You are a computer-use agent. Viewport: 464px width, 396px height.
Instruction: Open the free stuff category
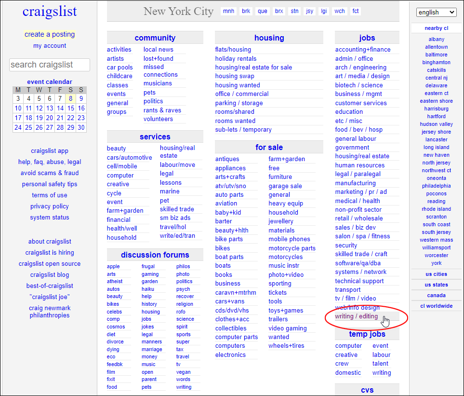pos(274,168)
